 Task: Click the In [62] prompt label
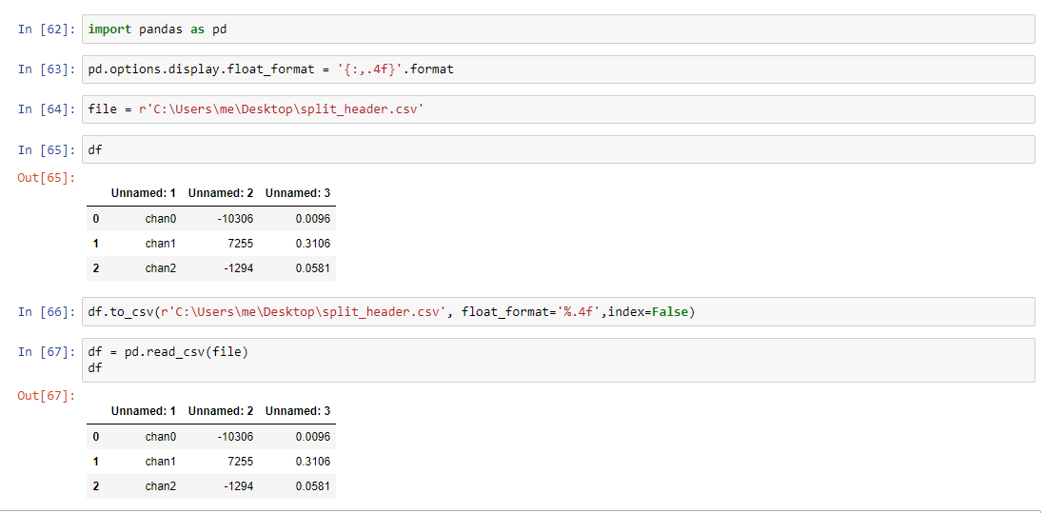[47, 30]
